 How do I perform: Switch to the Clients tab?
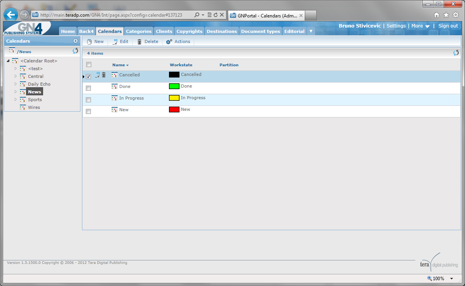point(164,31)
